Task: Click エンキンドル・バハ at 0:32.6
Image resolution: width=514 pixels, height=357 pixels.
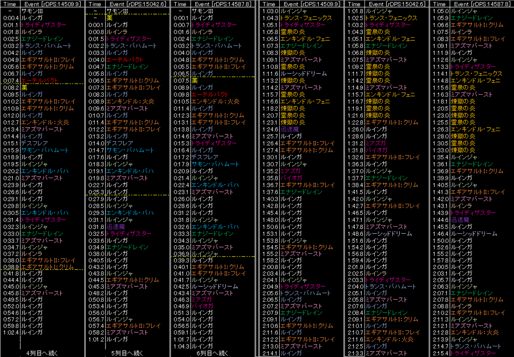Action: coord(215,227)
